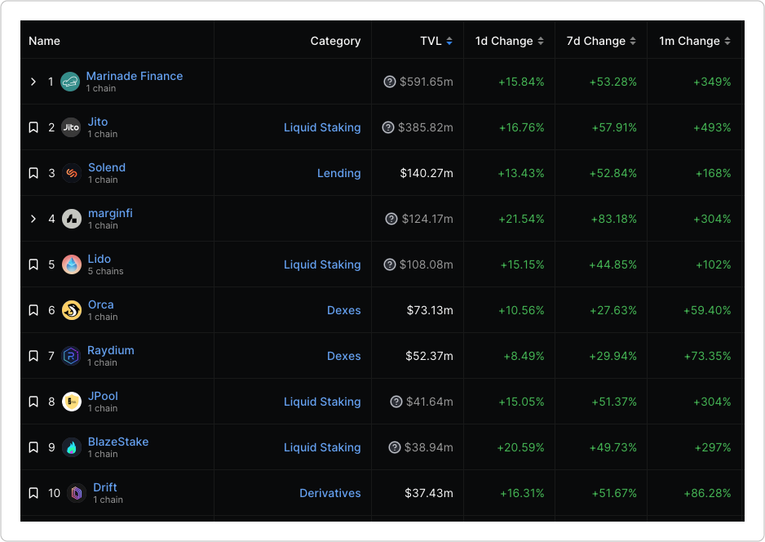Click the +8.49% 1d change value
Viewport: 765px width, 542px height.
pos(524,357)
